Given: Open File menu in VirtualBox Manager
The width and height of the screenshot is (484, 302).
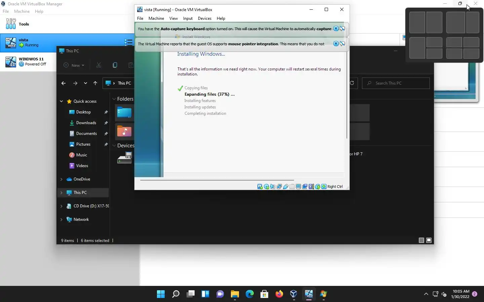Looking at the screenshot, I should tap(6, 11).
